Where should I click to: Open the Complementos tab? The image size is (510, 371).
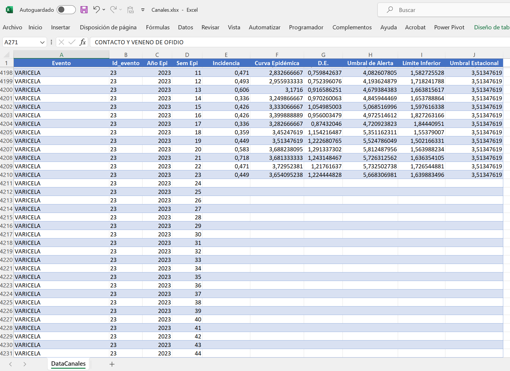pos(352,27)
